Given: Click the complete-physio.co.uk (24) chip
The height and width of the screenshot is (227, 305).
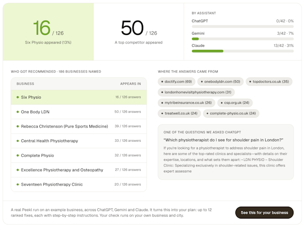Looking at the screenshot, I should tap(231, 113).
